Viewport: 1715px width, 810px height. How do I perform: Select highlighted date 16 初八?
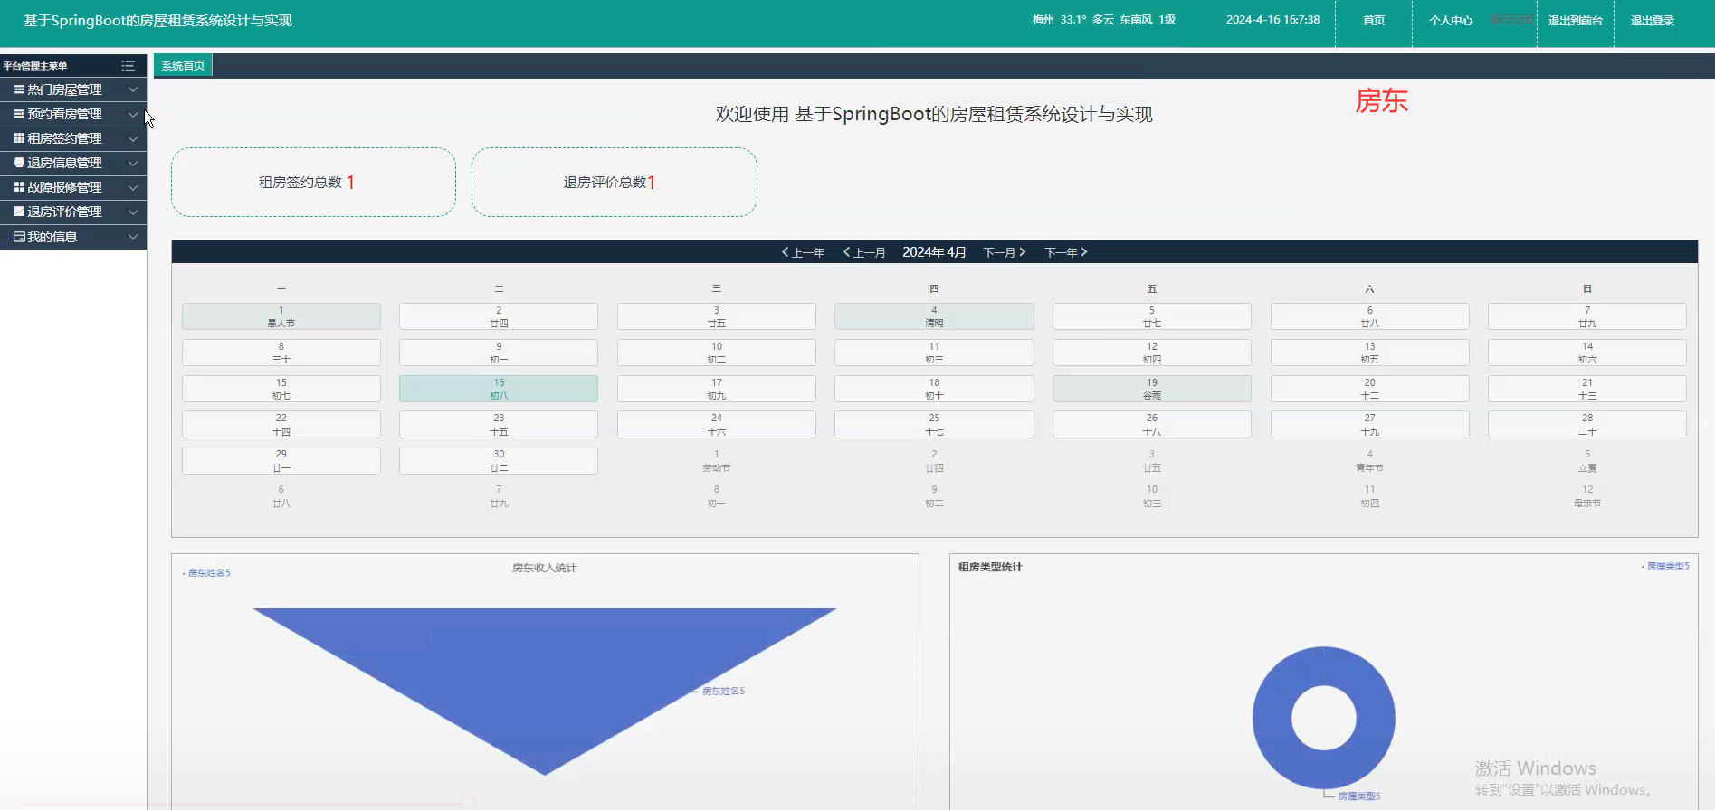499,389
